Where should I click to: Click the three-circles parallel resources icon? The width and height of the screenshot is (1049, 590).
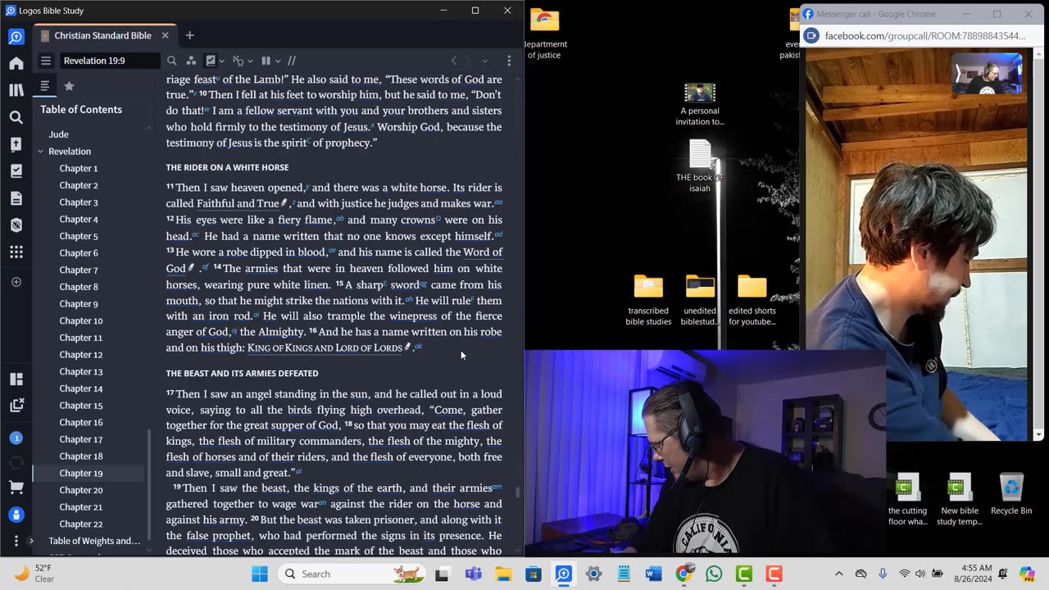191,61
